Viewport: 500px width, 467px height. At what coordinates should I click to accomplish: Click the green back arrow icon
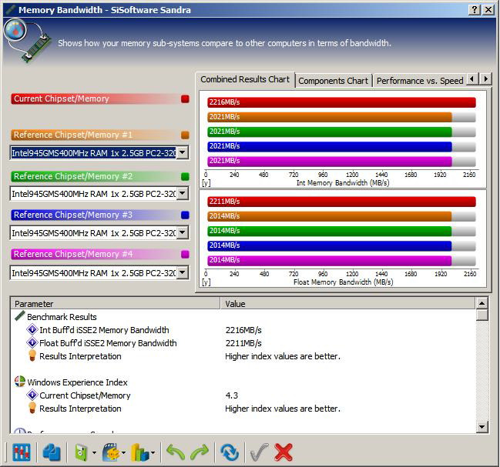click(x=176, y=452)
